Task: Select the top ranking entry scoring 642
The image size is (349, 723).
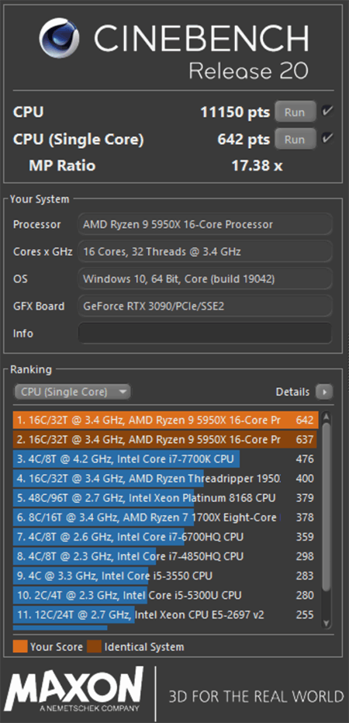Action: tap(165, 420)
